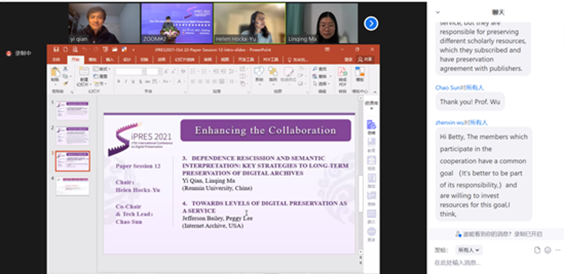Toggle text Shadow (S) formatting
The image size is (564, 274).
pos(141,81)
